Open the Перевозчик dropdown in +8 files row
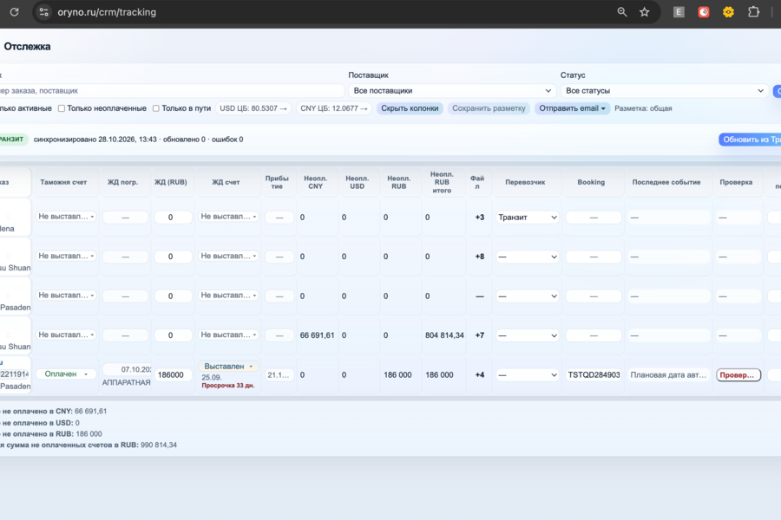 [x=528, y=257]
